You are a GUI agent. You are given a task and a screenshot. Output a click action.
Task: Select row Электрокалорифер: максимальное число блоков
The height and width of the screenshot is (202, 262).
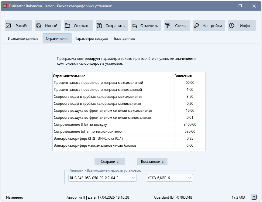129,146
